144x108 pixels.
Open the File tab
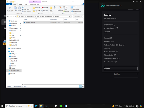(9, 4)
